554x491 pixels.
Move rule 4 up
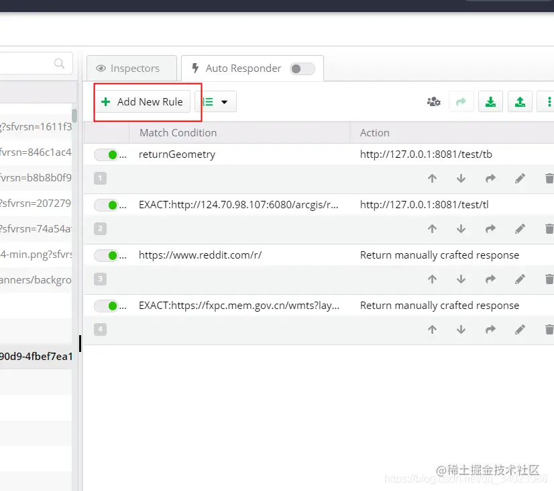point(432,329)
